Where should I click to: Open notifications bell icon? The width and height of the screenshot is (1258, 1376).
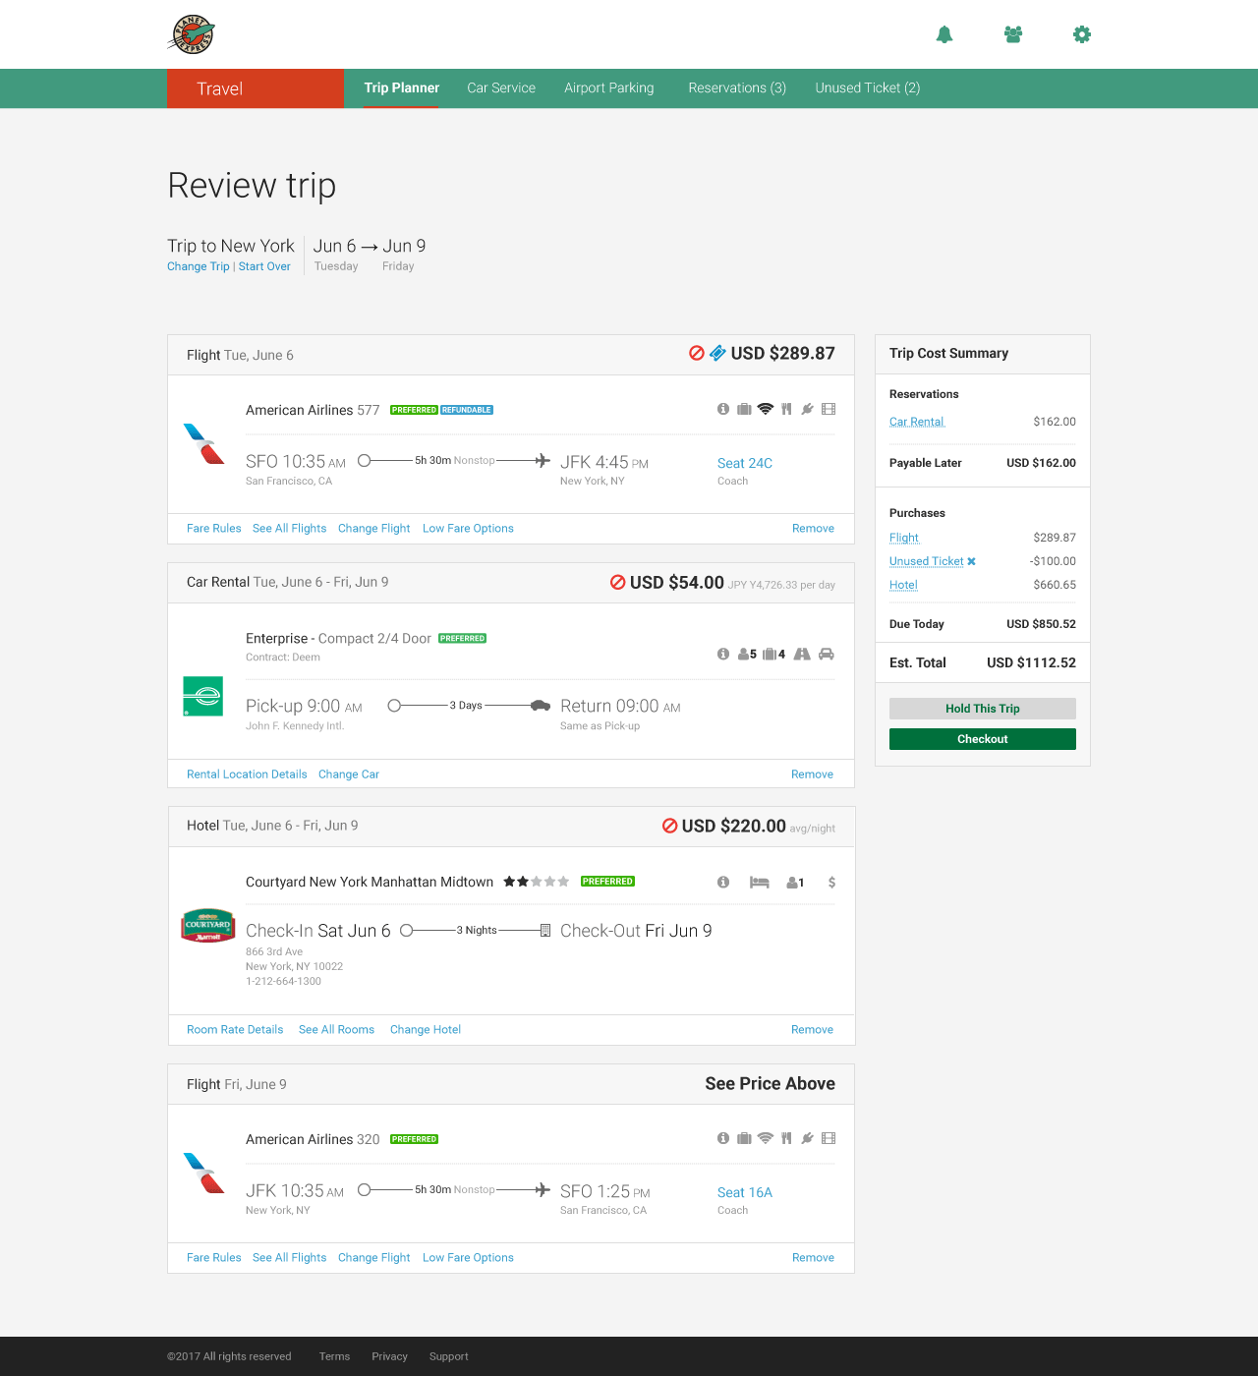click(944, 34)
